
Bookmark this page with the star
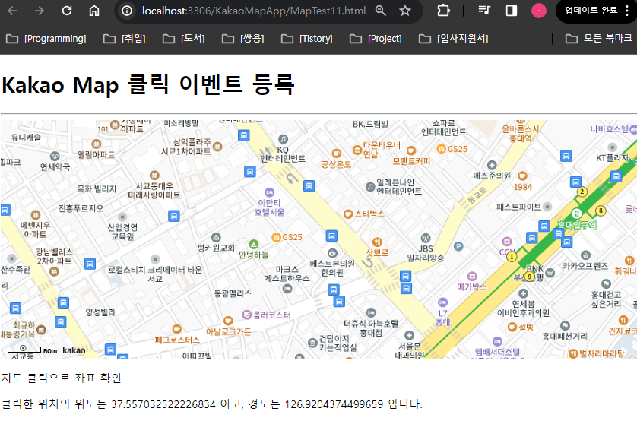[x=404, y=11]
